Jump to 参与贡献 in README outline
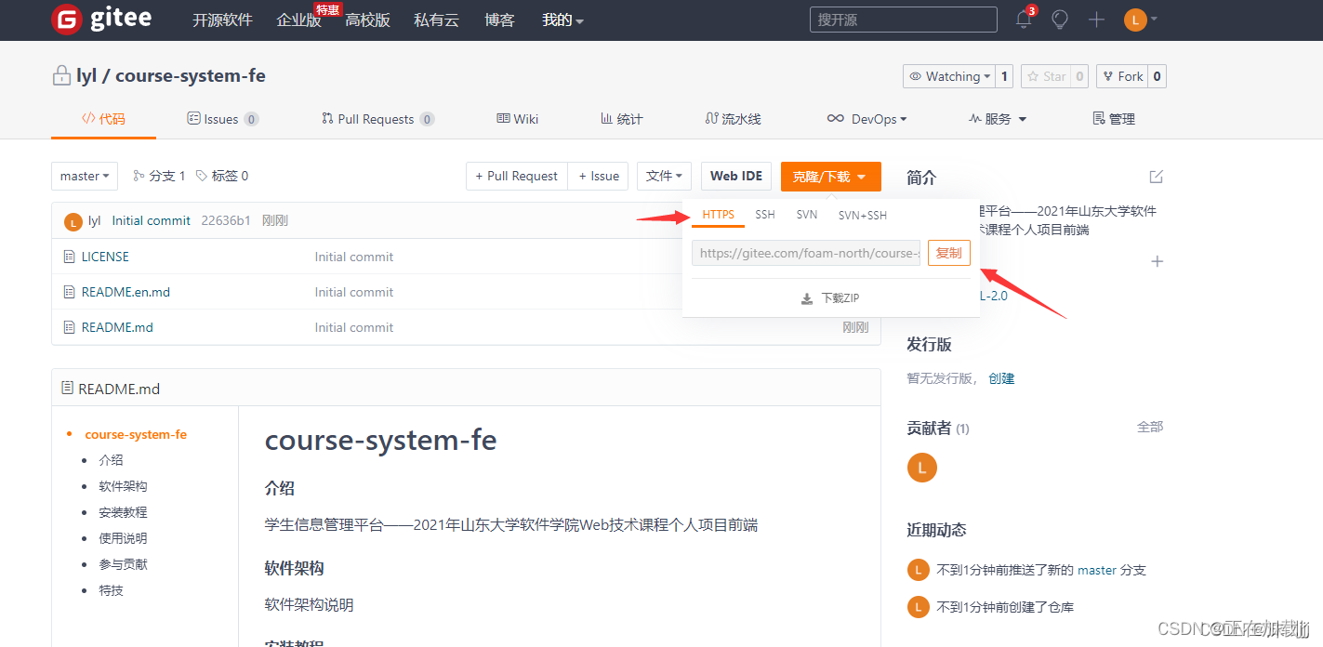The width and height of the screenshot is (1323, 647). tap(123, 564)
